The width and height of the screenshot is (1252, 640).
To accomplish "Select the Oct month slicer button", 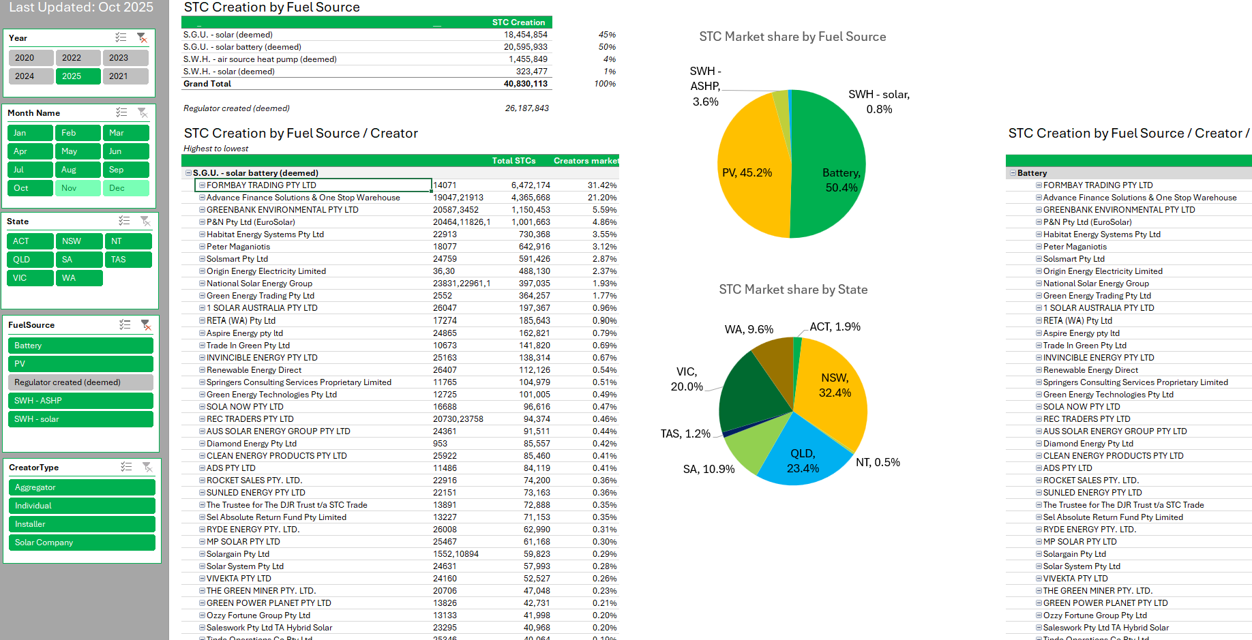I will pyautogui.click(x=30, y=188).
